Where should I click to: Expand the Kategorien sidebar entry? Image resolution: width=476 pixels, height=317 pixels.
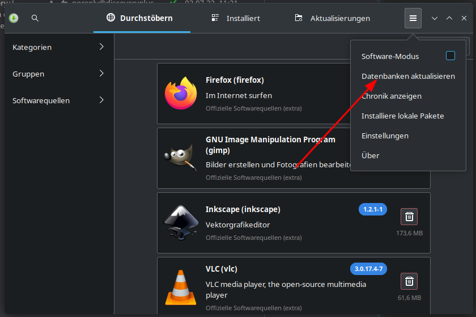click(58, 47)
